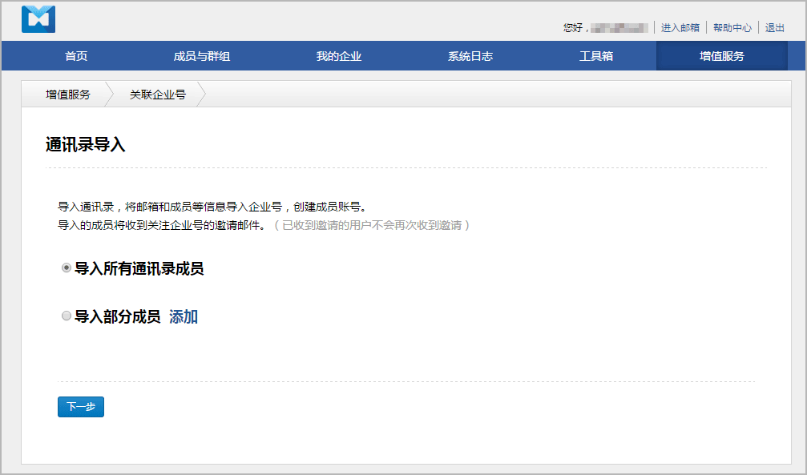Click the 导入部分成员 label text
Viewport: 807px width, 475px height.
pyautogui.click(x=117, y=316)
